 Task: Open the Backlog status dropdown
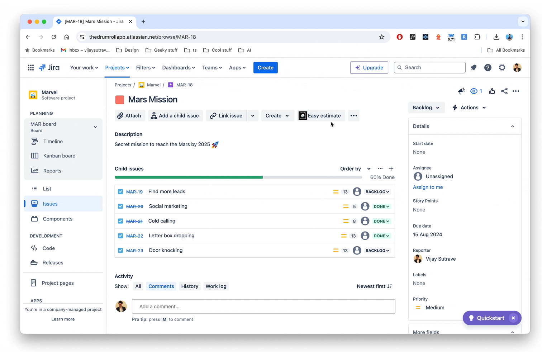pyautogui.click(x=426, y=108)
